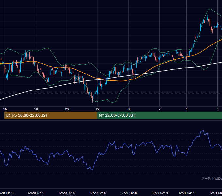This screenshot has height=196, width=222.
Task: Click the 6 hour label on price chart axis
Action: pos(218,109)
